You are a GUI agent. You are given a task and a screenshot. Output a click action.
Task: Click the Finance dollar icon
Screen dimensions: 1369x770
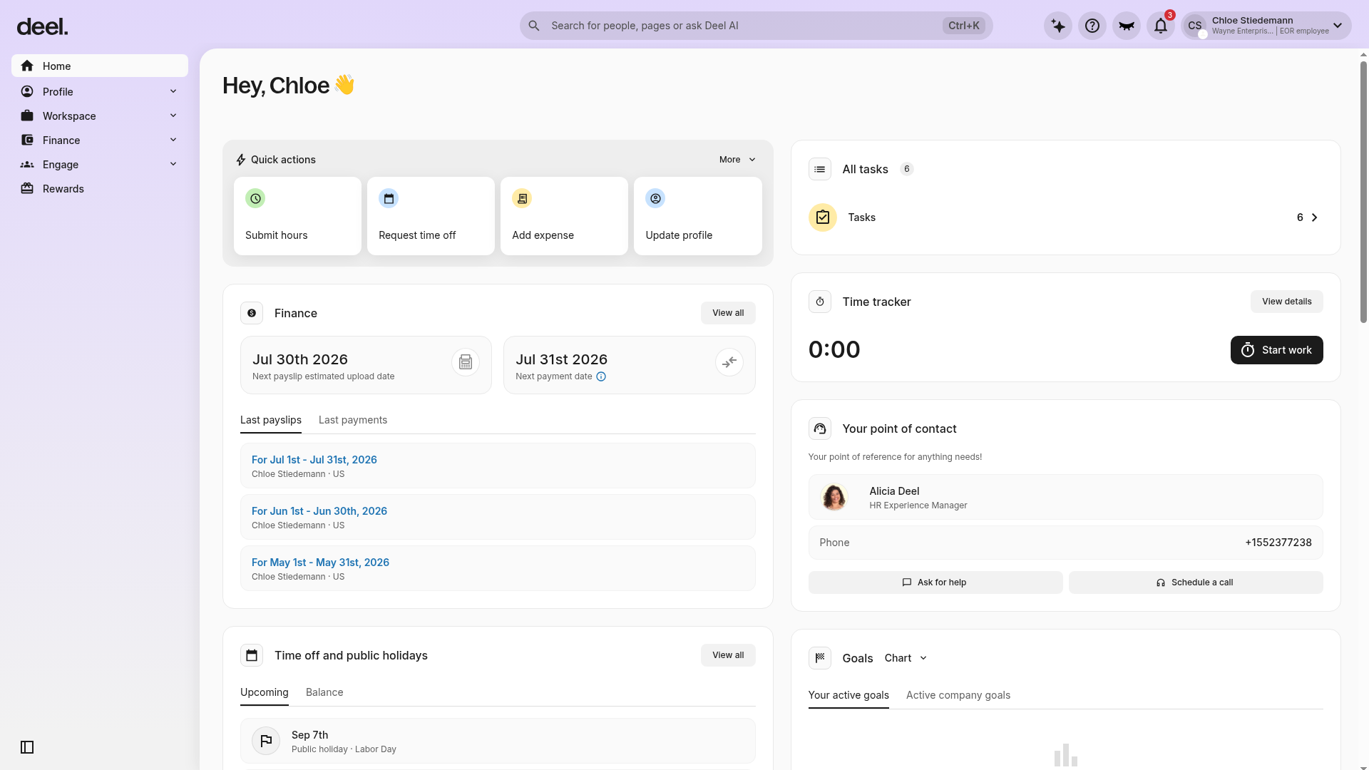point(252,313)
